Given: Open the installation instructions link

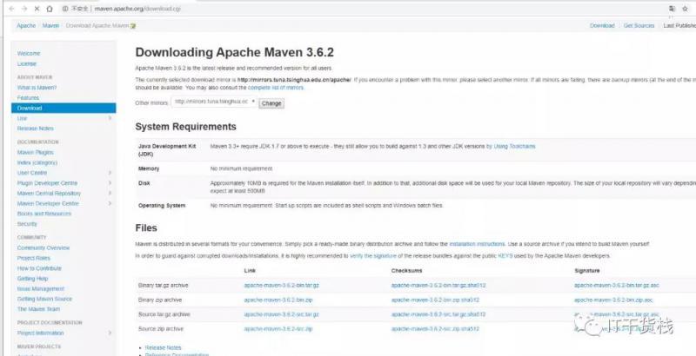Looking at the screenshot, I should 477,244.
